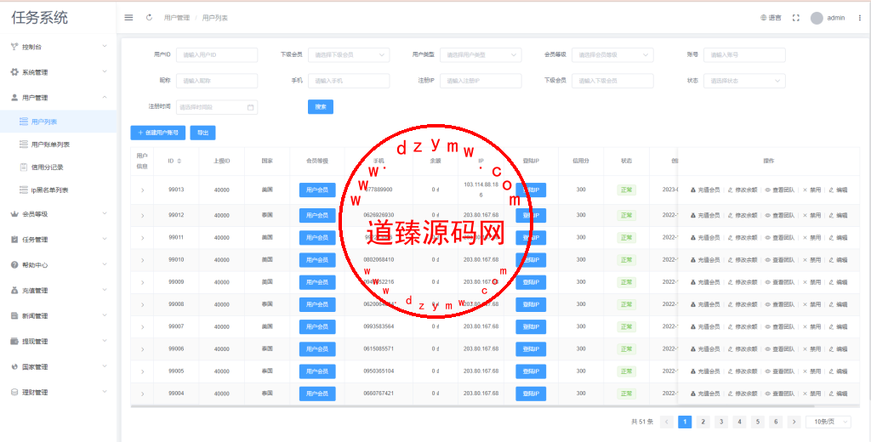Screen dimensions: 871x442
Task: Open 国家管理 in the sidebar
Action: click(59, 367)
